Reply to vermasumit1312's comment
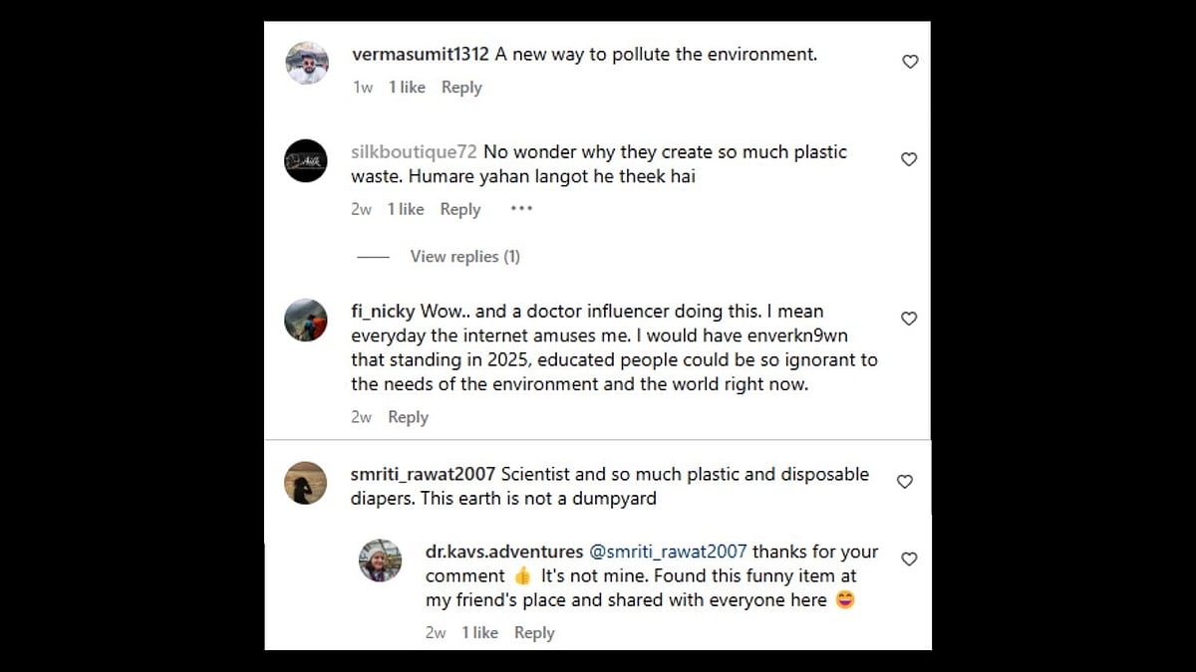The width and height of the screenshot is (1196, 672). [x=461, y=88]
